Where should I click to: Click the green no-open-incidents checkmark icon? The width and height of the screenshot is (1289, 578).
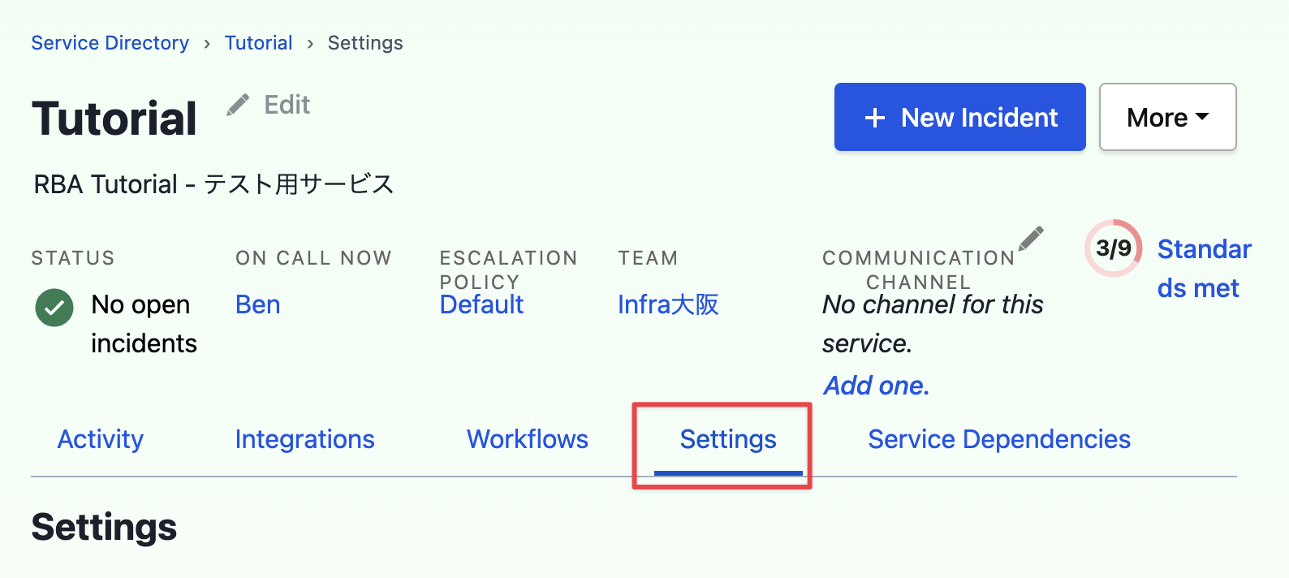click(54, 308)
